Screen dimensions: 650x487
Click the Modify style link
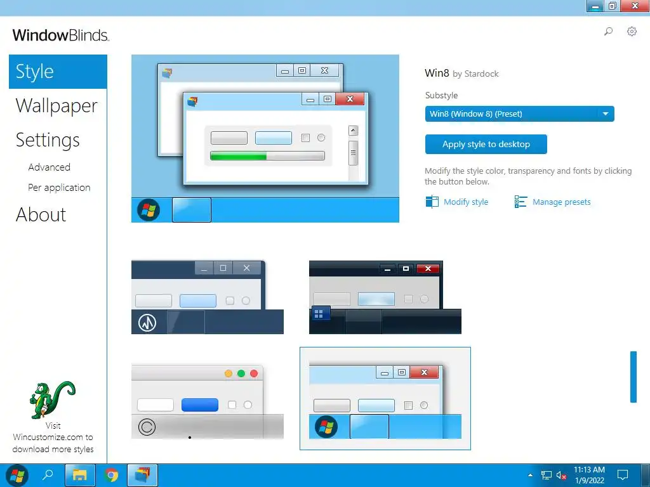pos(465,202)
